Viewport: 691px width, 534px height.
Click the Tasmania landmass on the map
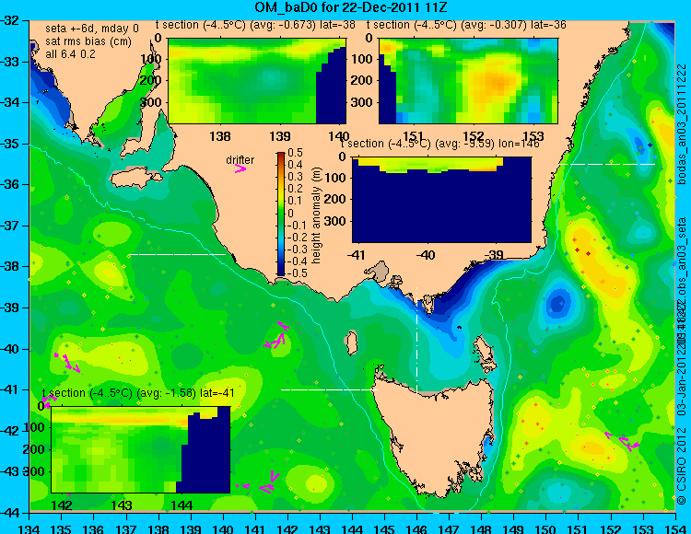[437, 432]
